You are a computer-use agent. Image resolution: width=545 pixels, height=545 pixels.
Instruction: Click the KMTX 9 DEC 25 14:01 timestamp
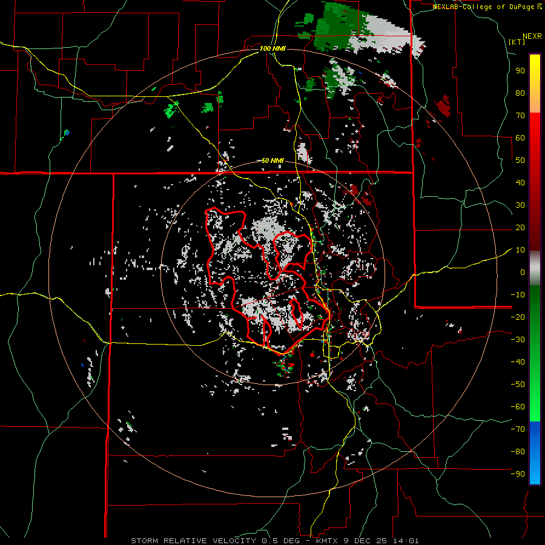point(368,541)
